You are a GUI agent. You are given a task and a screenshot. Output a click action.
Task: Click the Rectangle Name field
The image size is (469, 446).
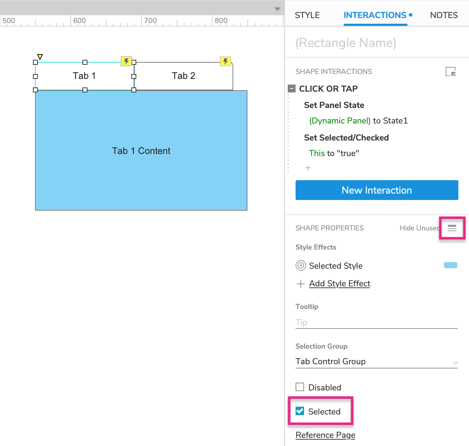(x=376, y=43)
